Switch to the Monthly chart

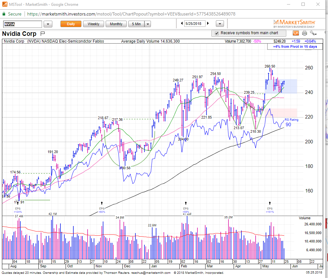click(116, 24)
